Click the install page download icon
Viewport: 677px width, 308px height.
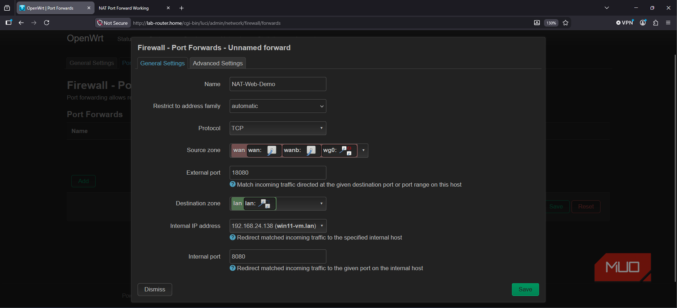click(537, 23)
